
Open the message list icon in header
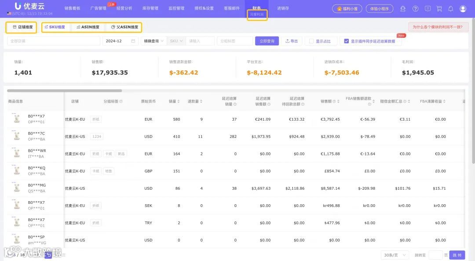pyautogui.click(x=427, y=9)
